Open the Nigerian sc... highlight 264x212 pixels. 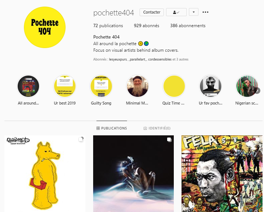click(247, 86)
